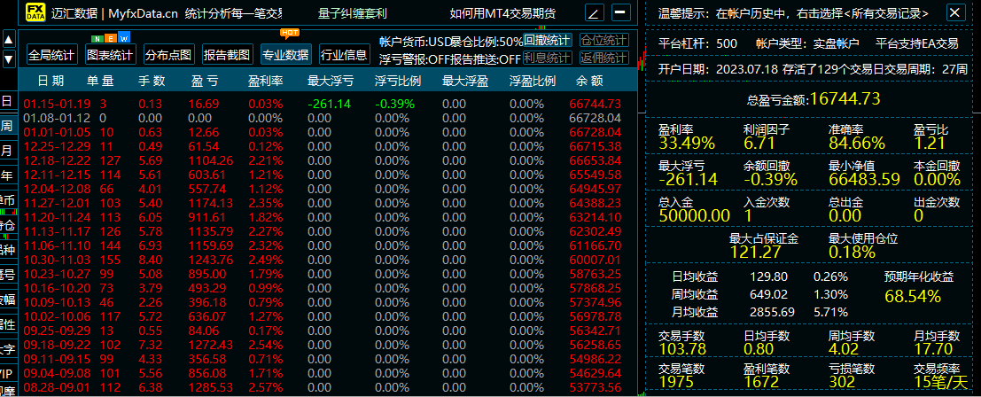Screen dimensions: 981x397
Task: Click 盈利率 value 33.49%
Action: click(x=686, y=144)
